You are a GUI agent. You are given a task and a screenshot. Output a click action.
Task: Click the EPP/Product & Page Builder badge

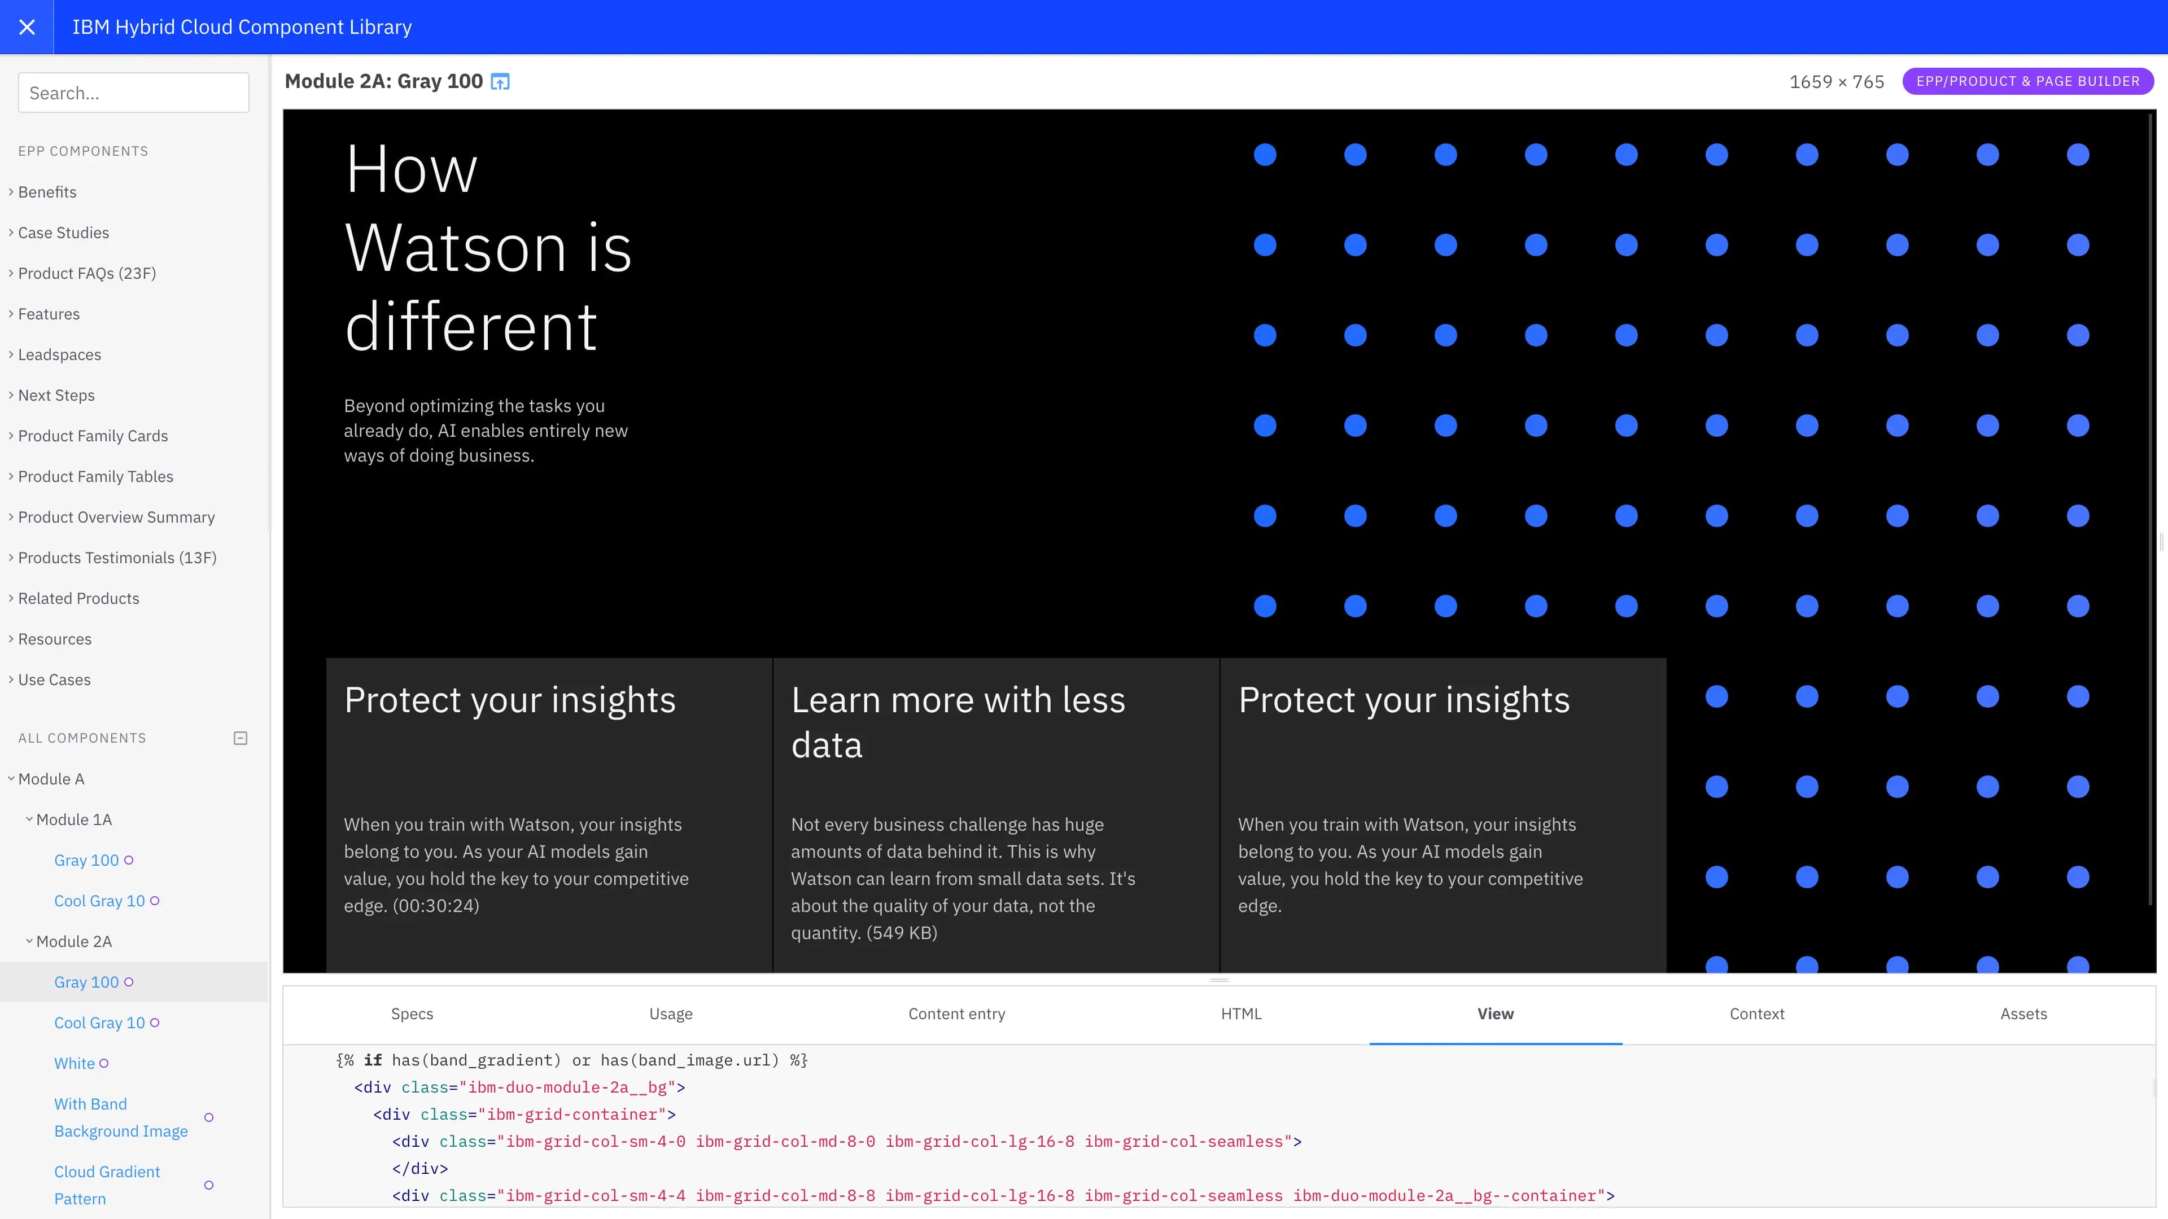[x=2027, y=82]
